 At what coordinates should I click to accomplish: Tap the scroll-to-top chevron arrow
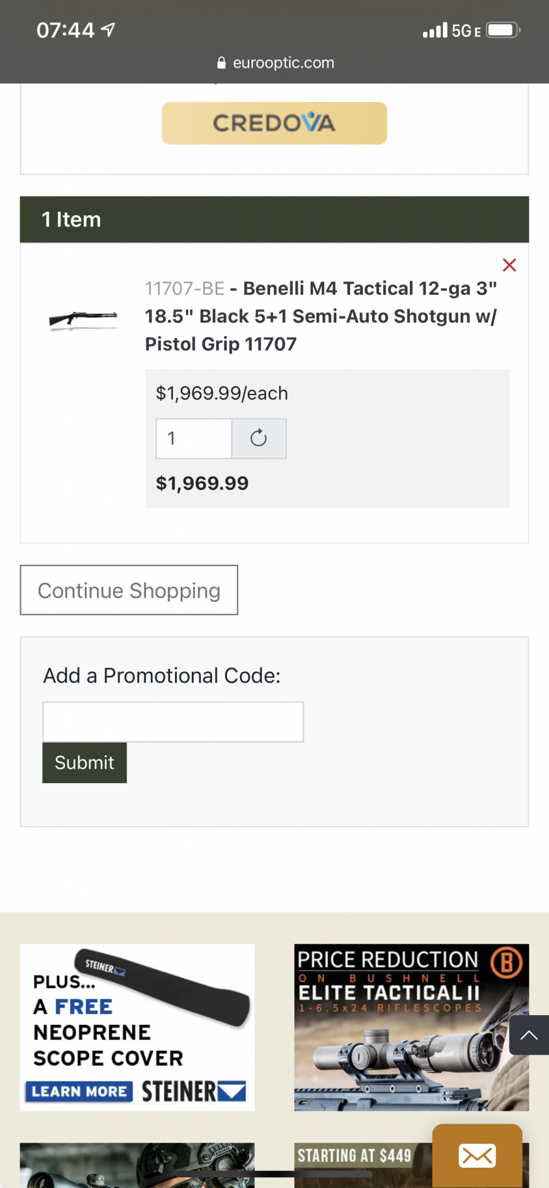529,1035
